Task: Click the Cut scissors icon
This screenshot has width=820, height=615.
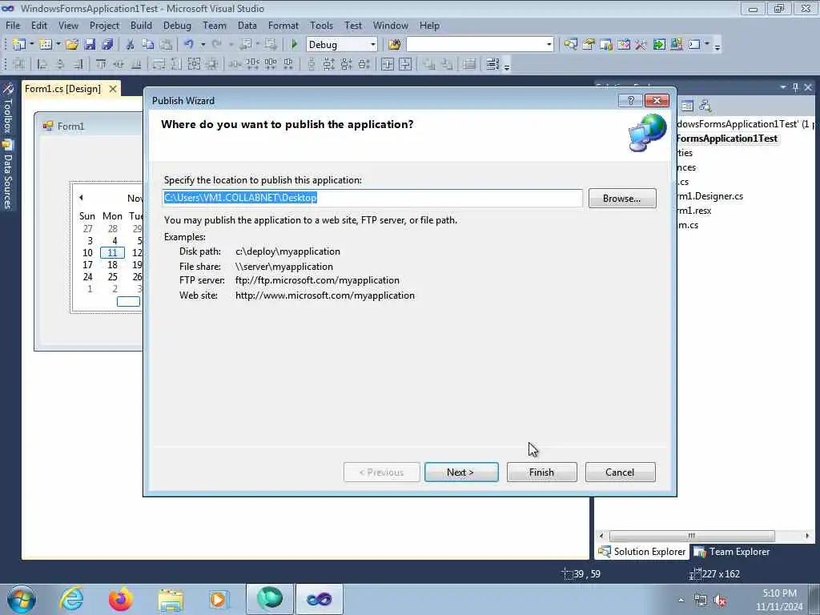Action: [x=130, y=45]
